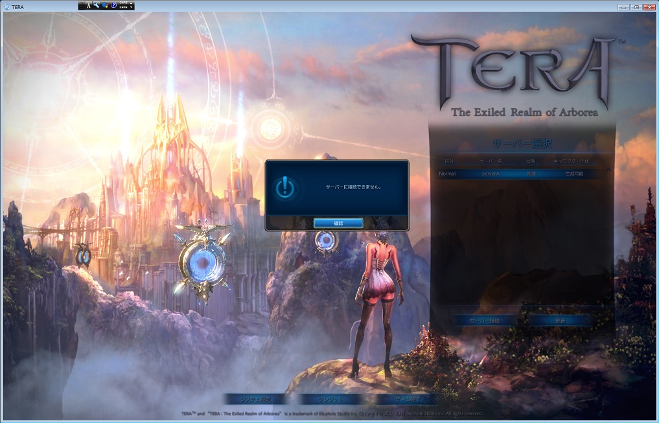
Task: Click the IME blue ball properties icon
Action: click(105, 5)
